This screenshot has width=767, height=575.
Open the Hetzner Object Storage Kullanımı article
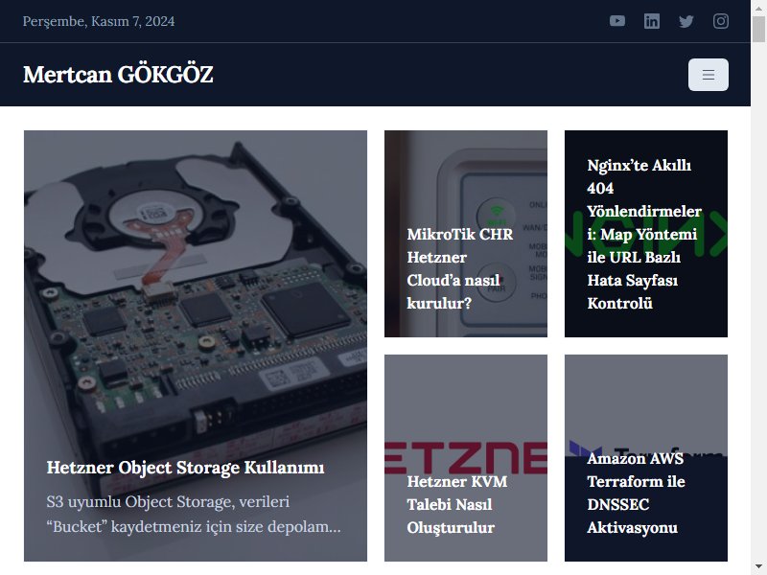click(185, 467)
